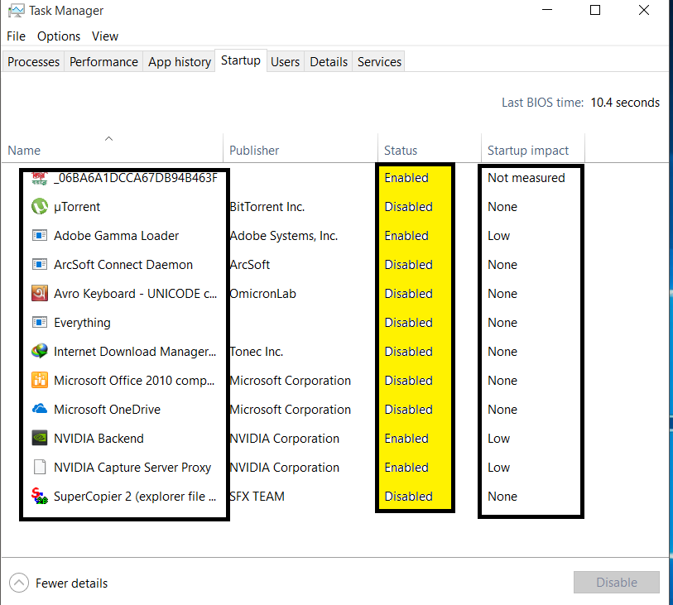Viewport: 673px width, 605px height.
Task: Click Microsoft Corporation publisher of OneDrive
Action: (291, 410)
